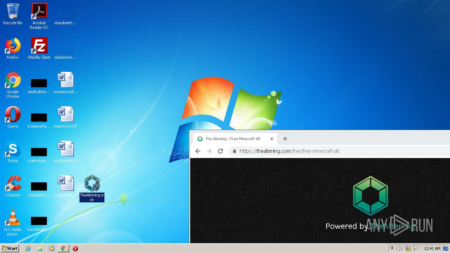
Task: Open VLC media player shortcut
Action: pos(13,223)
